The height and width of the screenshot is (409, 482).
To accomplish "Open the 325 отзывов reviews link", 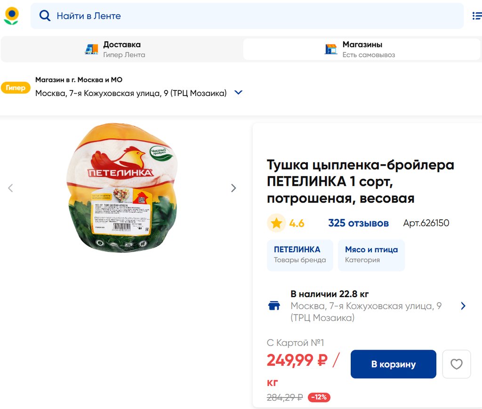I will tap(358, 223).
